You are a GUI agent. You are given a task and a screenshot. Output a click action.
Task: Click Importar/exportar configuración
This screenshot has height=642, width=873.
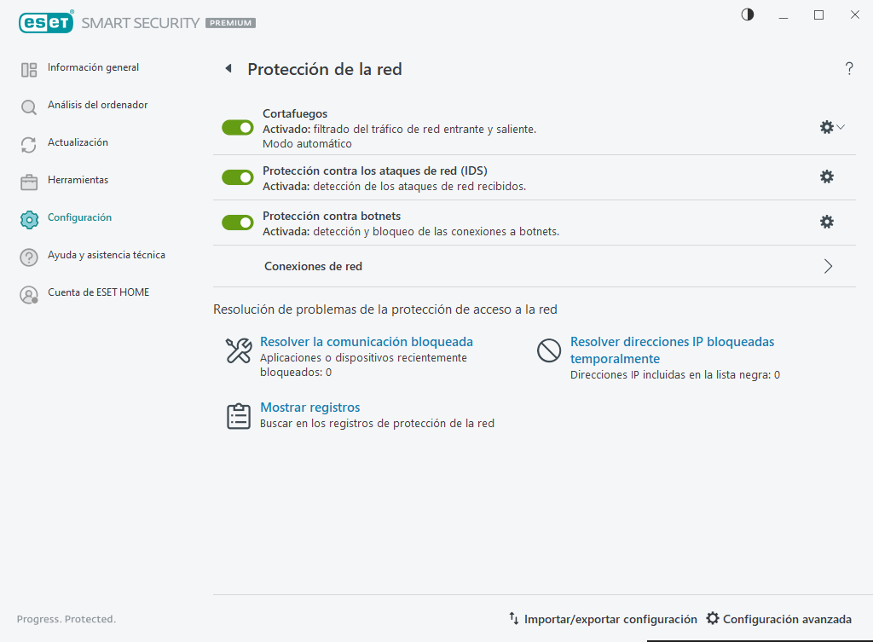(x=603, y=619)
